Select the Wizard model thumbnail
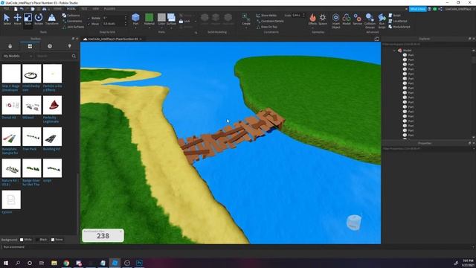The height and width of the screenshot is (268, 476). pos(31,105)
